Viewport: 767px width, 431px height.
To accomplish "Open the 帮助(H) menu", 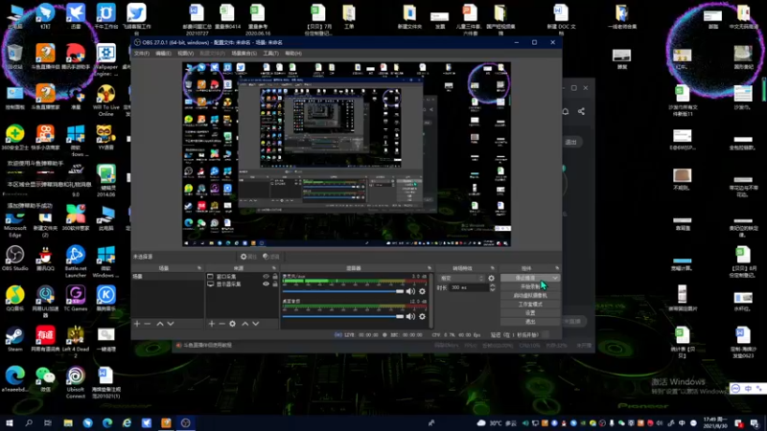I will click(293, 54).
